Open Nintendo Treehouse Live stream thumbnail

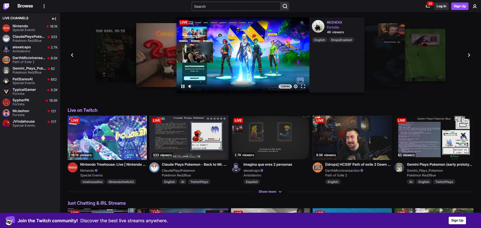pos(107,138)
